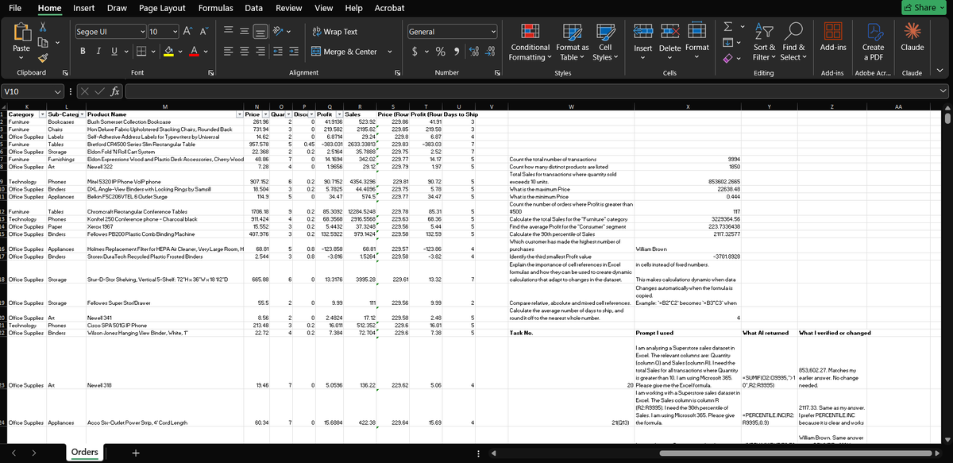The image size is (953, 463).
Task: Click Increase Decimal icon
Action: (x=475, y=52)
